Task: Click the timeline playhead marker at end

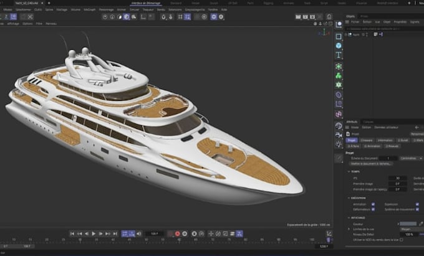Action: click(328, 240)
